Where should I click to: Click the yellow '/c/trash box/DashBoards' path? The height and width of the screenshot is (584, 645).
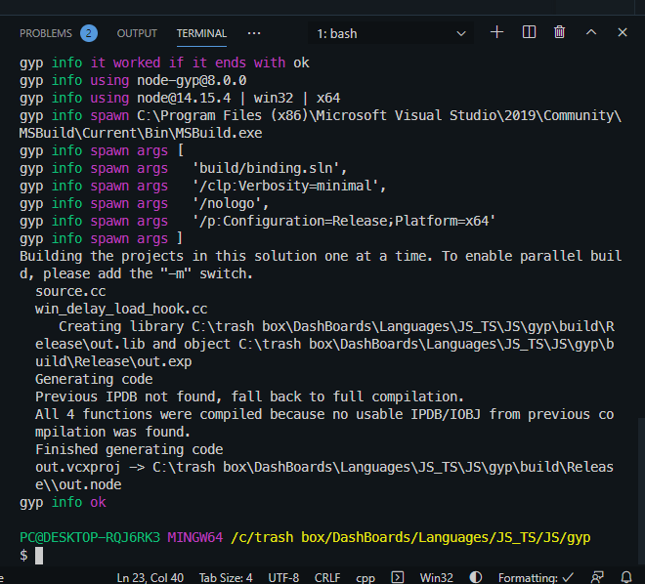pyautogui.click(x=410, y=537)
